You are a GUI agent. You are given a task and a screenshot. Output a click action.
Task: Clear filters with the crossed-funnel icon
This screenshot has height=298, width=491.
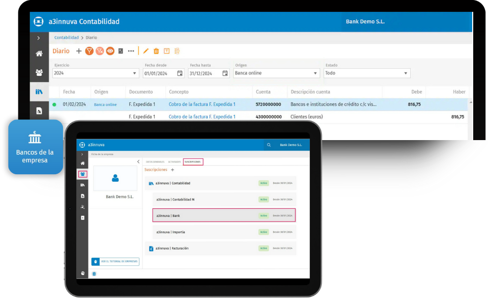pos(100,51)
